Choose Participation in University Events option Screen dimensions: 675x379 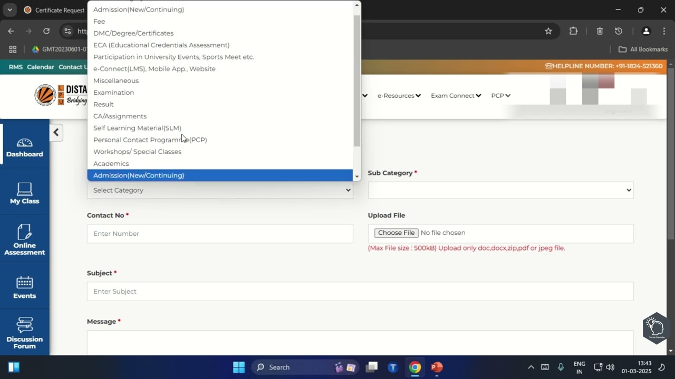point(220,57)
